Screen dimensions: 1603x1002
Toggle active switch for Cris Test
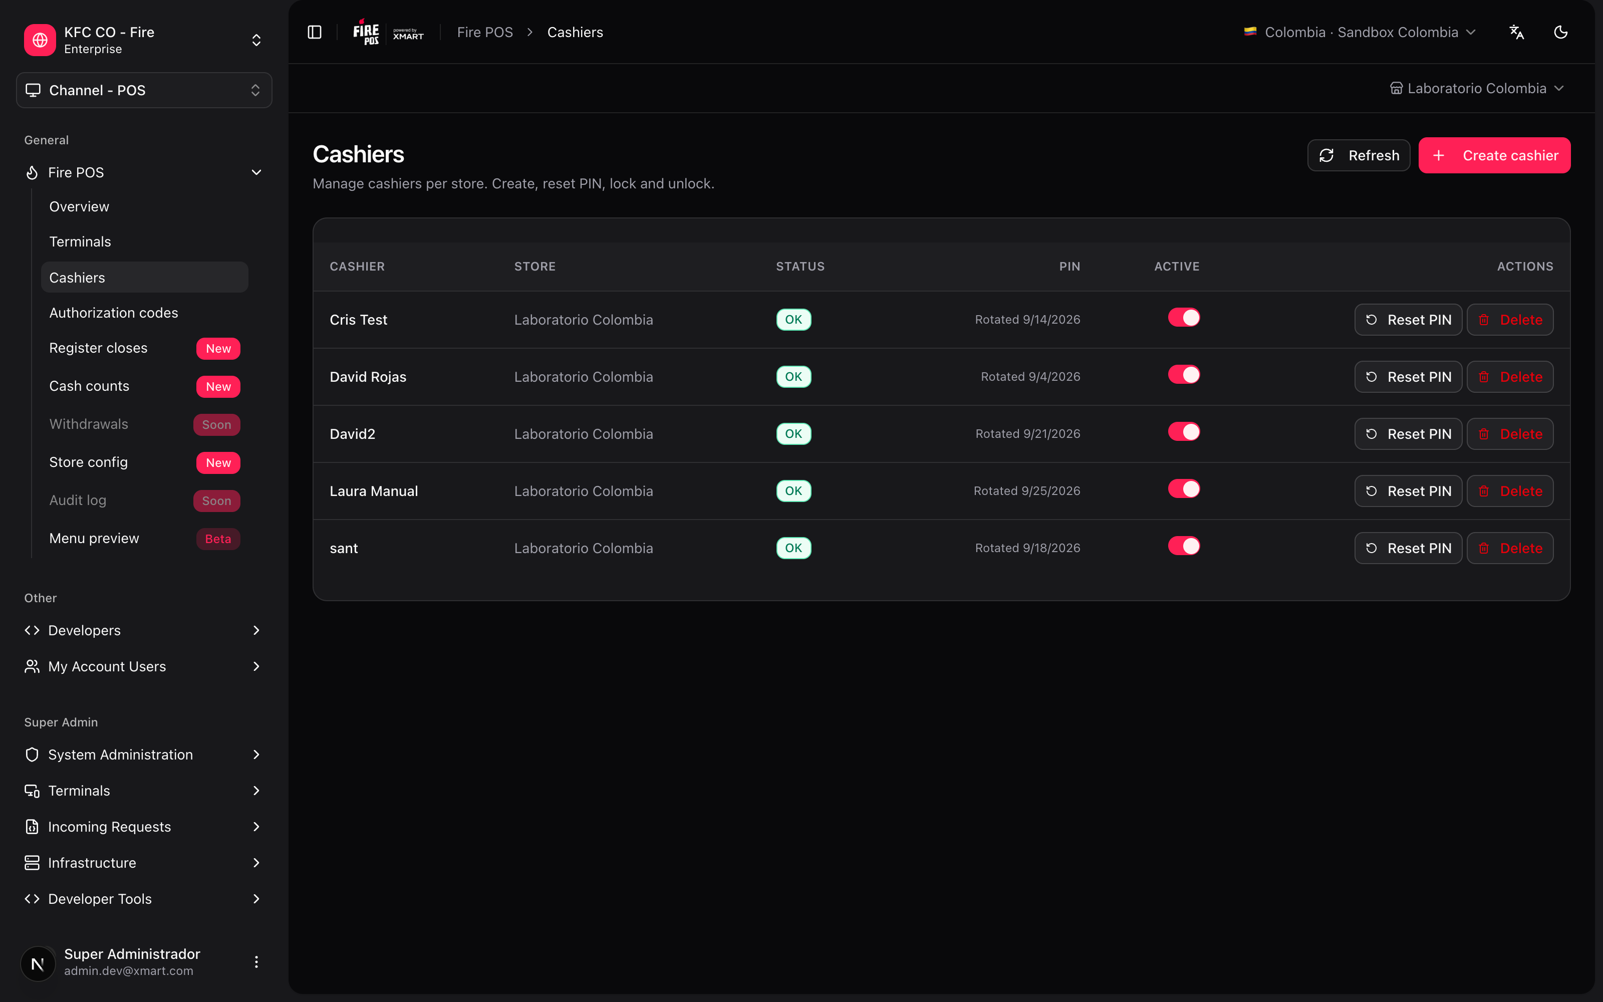(1184, 318)
